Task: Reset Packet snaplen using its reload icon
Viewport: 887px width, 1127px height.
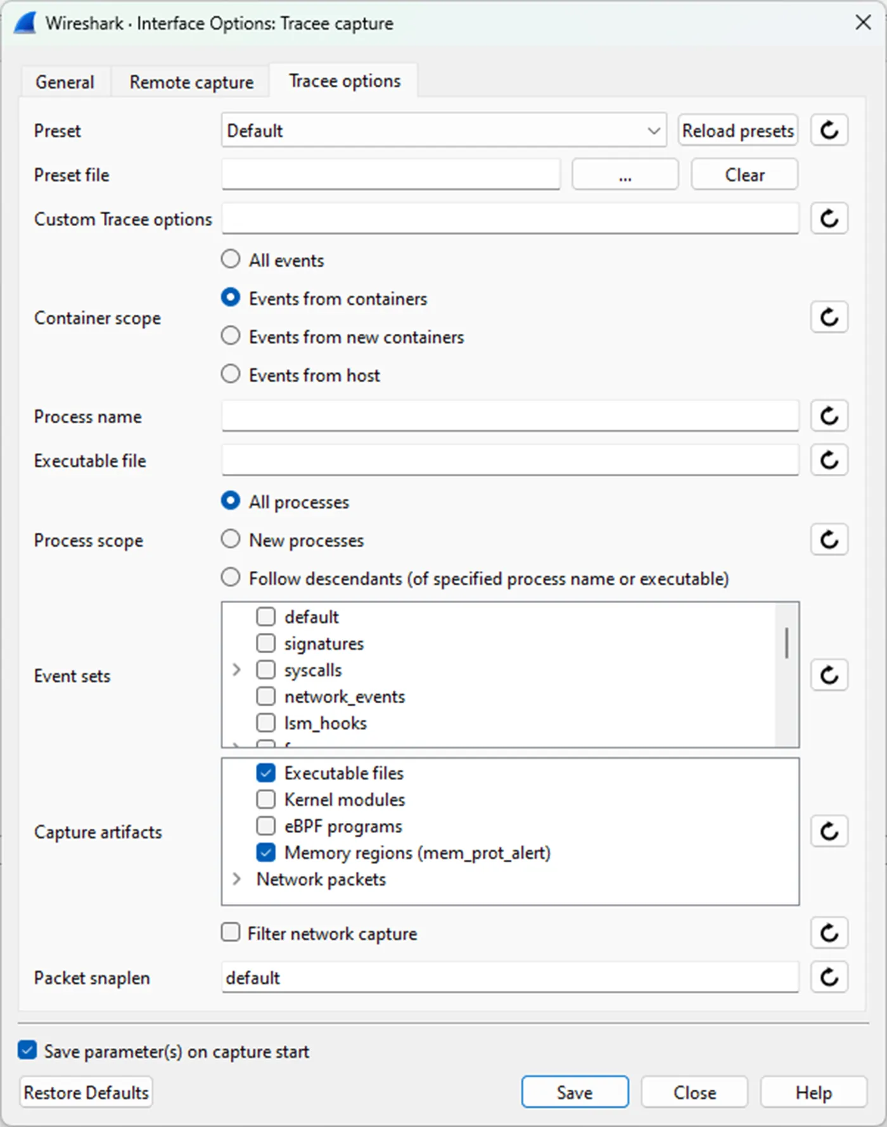Action: click(x=829, y=977)
